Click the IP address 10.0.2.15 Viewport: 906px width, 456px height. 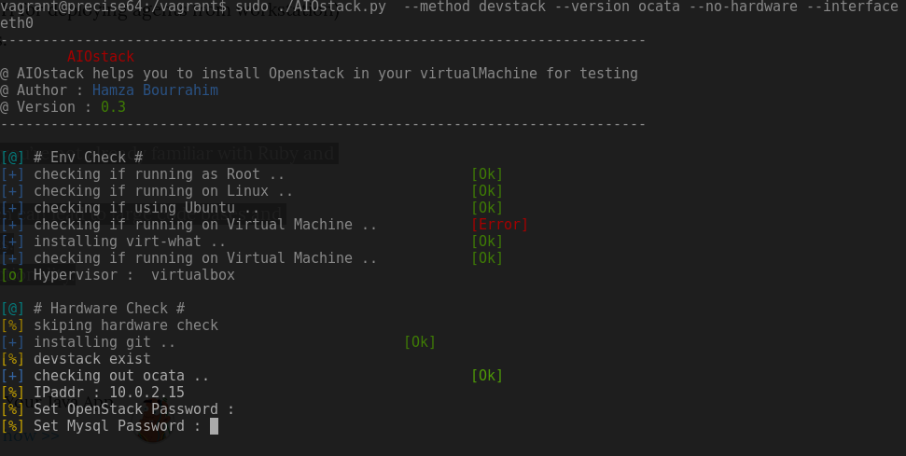coord(146,393)
